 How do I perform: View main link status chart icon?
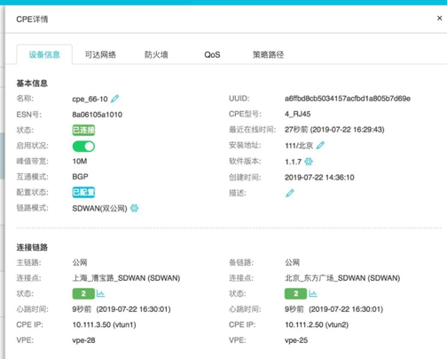tap(100, 293)
